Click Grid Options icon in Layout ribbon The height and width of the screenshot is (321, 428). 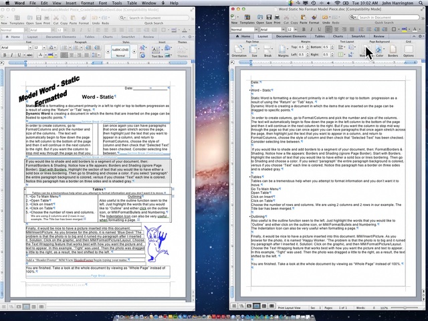coord(409,49)
